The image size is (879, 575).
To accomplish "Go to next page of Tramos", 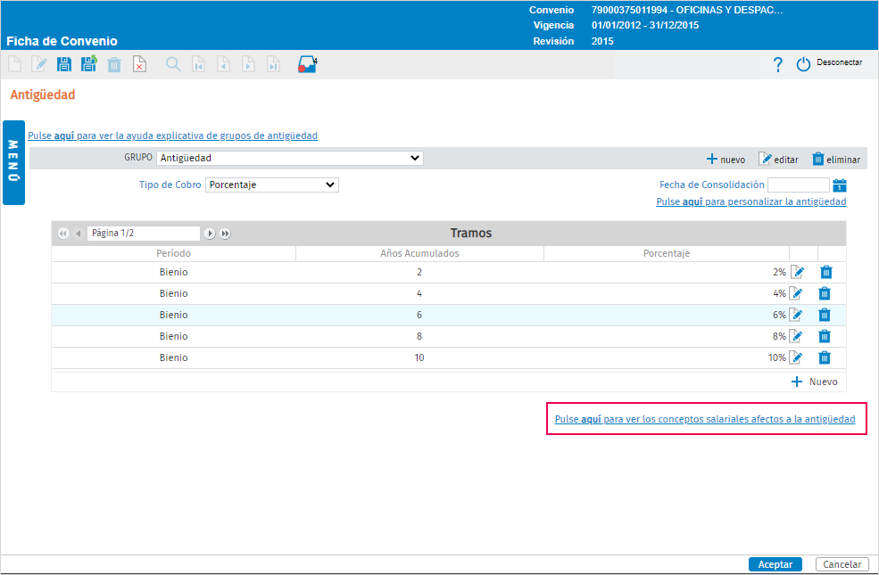I will (x=210, y=234).
